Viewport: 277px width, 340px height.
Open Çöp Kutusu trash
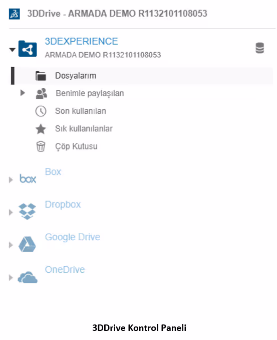76,146
